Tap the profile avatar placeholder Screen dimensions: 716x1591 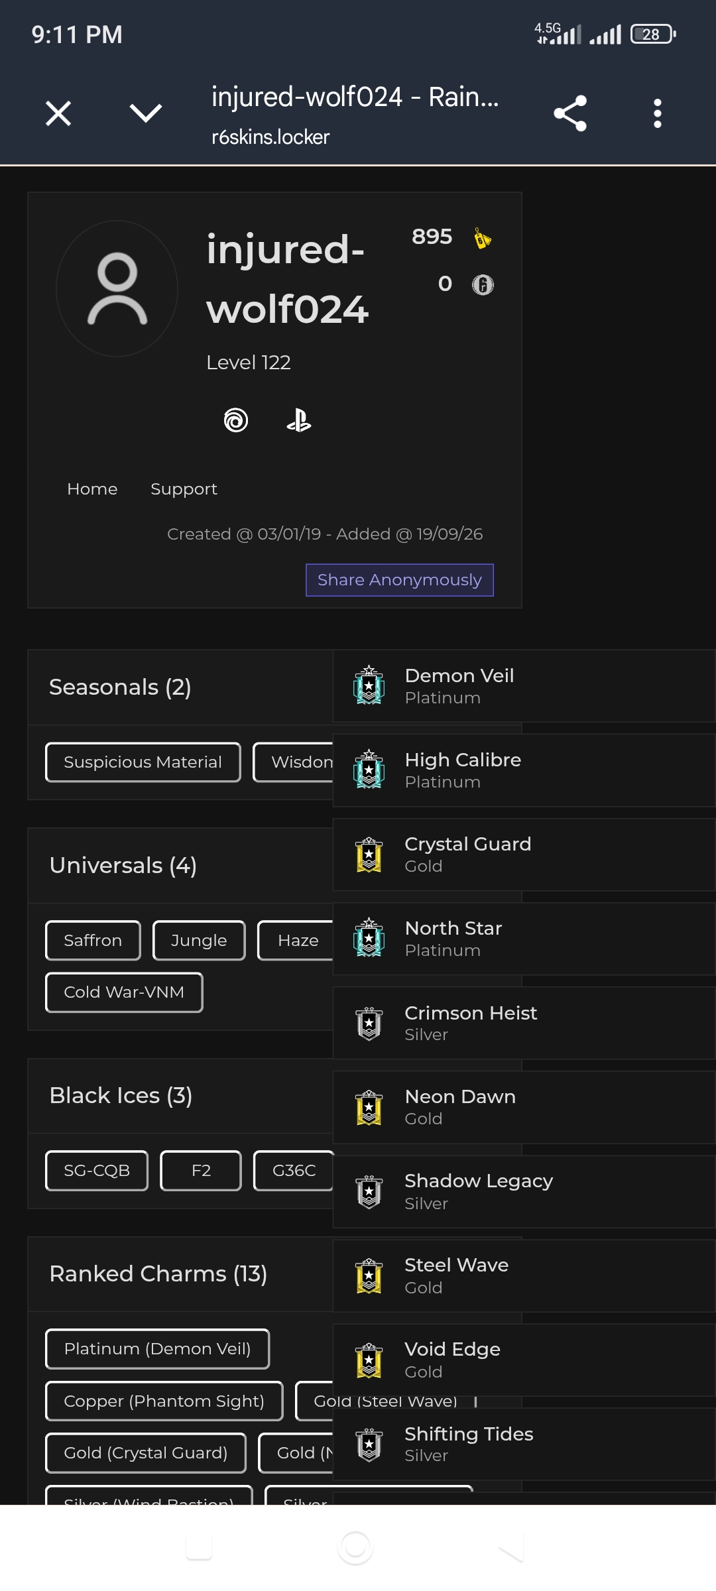[x=117, y=288]
